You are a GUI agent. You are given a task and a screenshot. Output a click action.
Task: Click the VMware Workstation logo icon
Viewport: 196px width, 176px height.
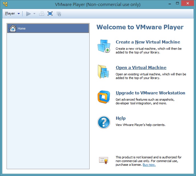click(x=104, y=97)
